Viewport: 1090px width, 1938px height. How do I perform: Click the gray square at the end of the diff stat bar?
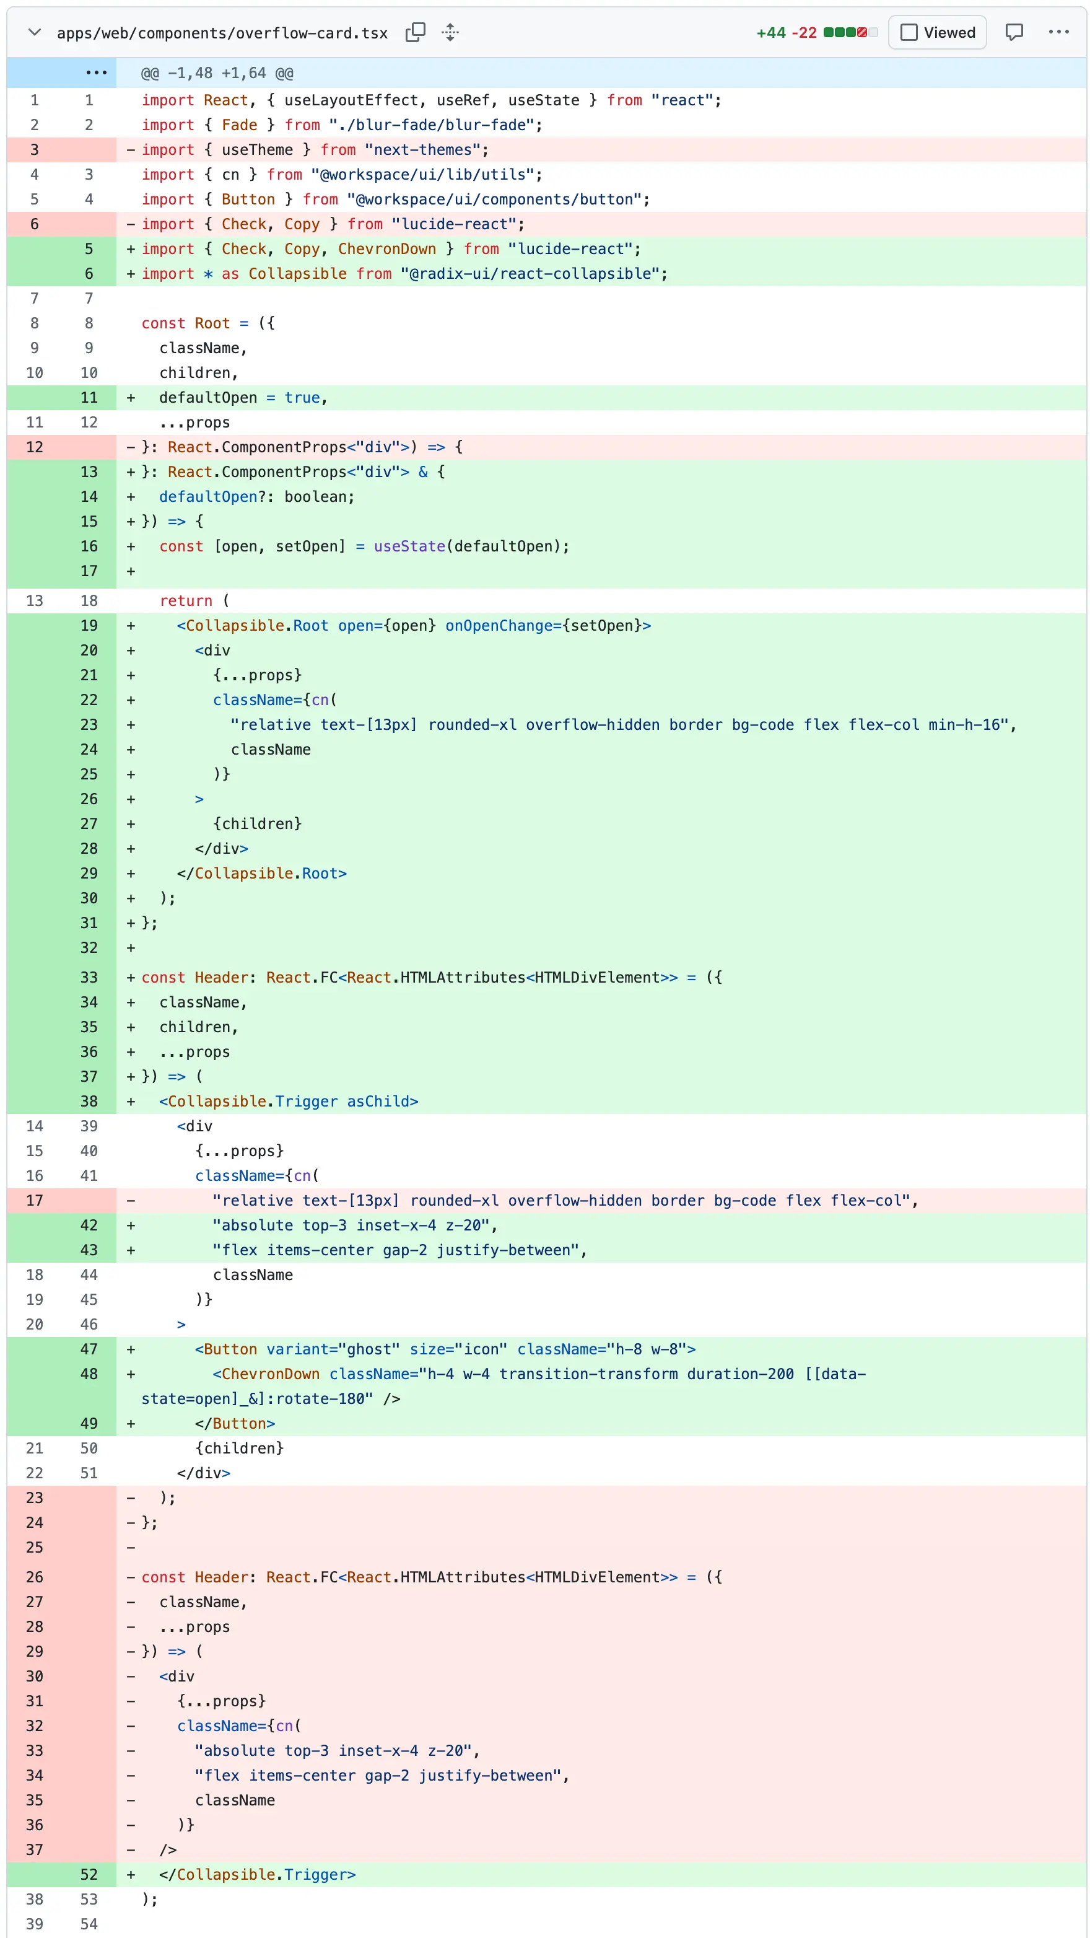[x=873, y=32]
